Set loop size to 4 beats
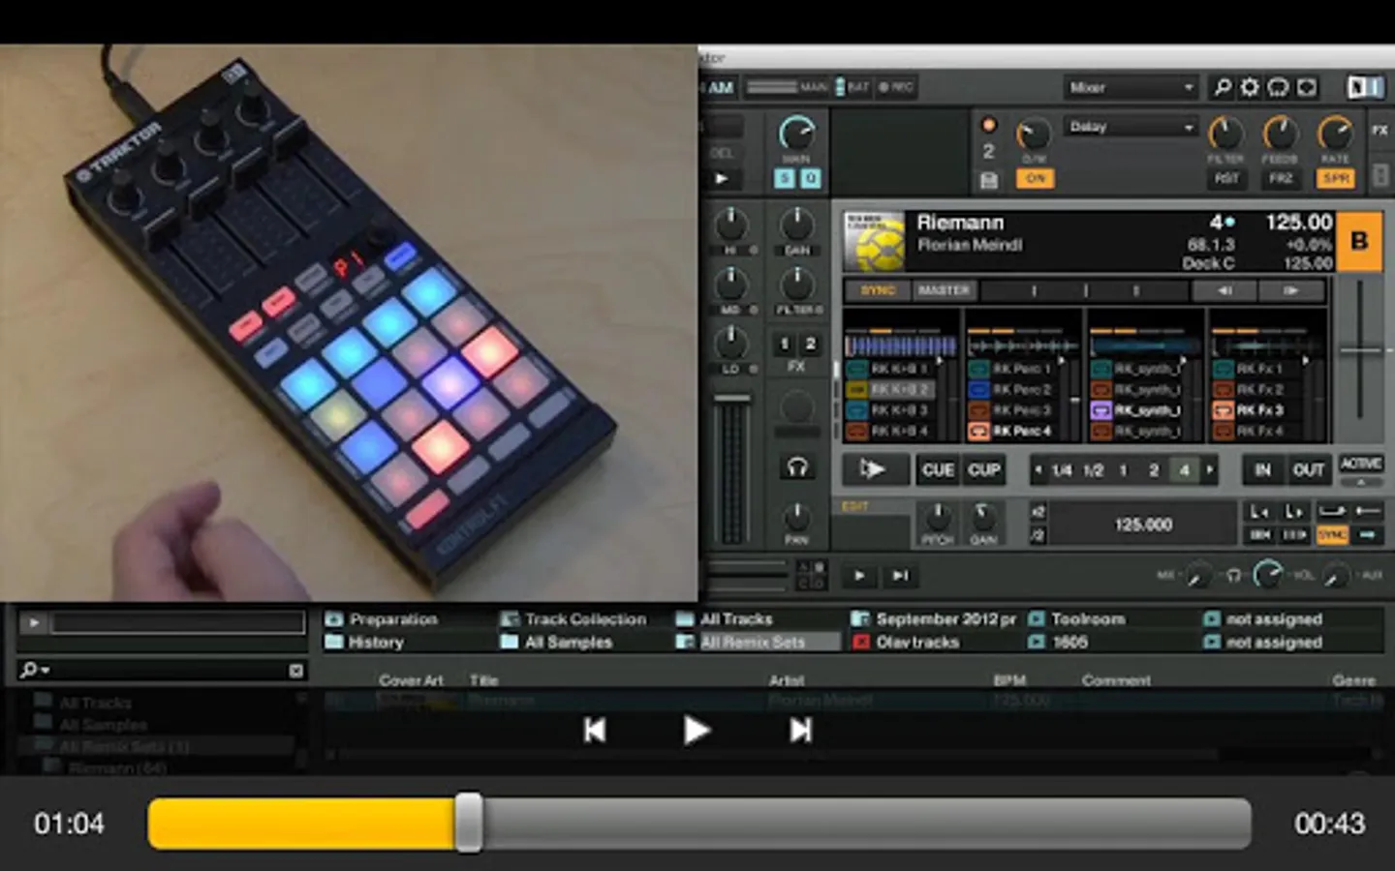This screenshot has height=871, width=1395. click(1184, 470)
